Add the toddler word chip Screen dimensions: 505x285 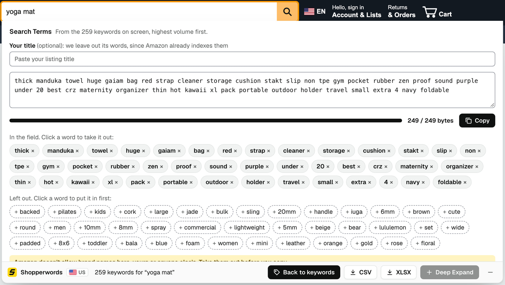[x=95, y=243]
